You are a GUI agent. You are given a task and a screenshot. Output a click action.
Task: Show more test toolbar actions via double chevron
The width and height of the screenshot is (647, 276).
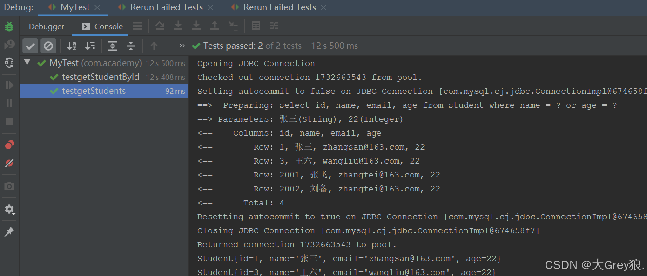(x=182, y=46)
